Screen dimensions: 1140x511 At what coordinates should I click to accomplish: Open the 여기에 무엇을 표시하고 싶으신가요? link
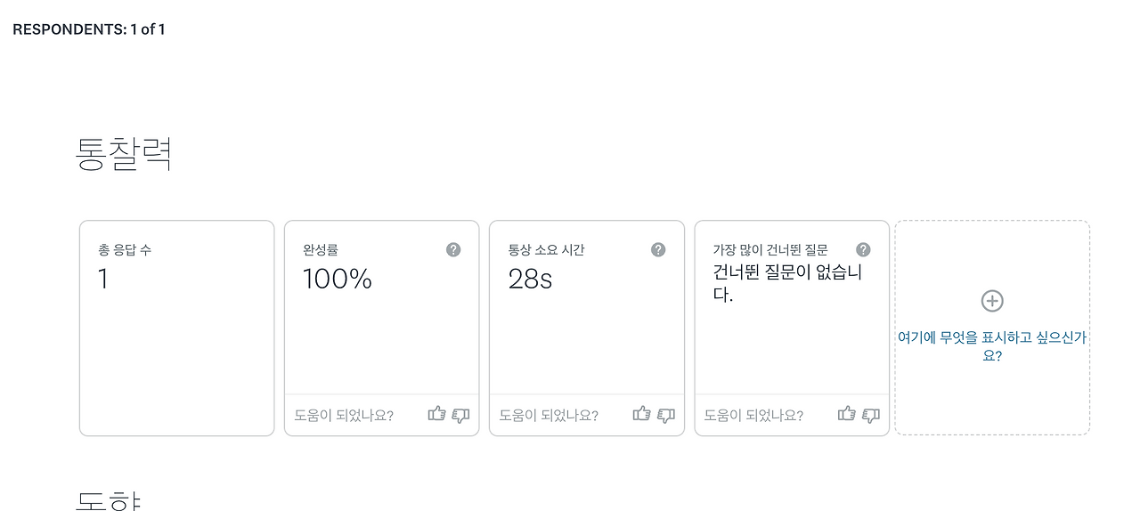pyautogui.click(x=992, y=346)
